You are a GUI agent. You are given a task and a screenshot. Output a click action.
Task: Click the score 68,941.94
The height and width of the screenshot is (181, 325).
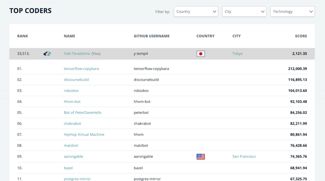(299, 168)
